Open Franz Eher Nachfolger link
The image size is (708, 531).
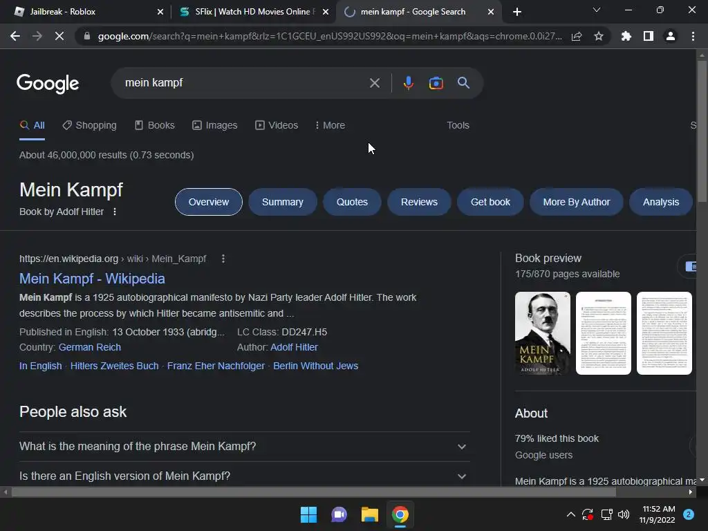[216, 366]
